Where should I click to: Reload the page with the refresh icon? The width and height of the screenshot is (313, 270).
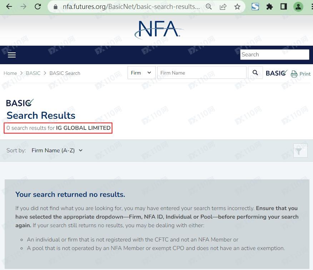coord(38,6)
